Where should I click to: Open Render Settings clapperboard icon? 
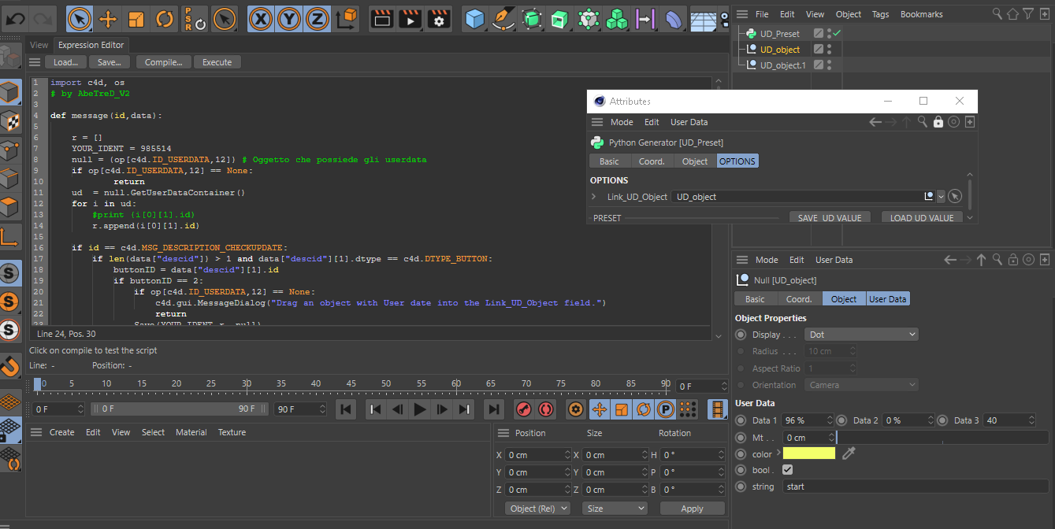pyautogui.click(x=439, y=18)
